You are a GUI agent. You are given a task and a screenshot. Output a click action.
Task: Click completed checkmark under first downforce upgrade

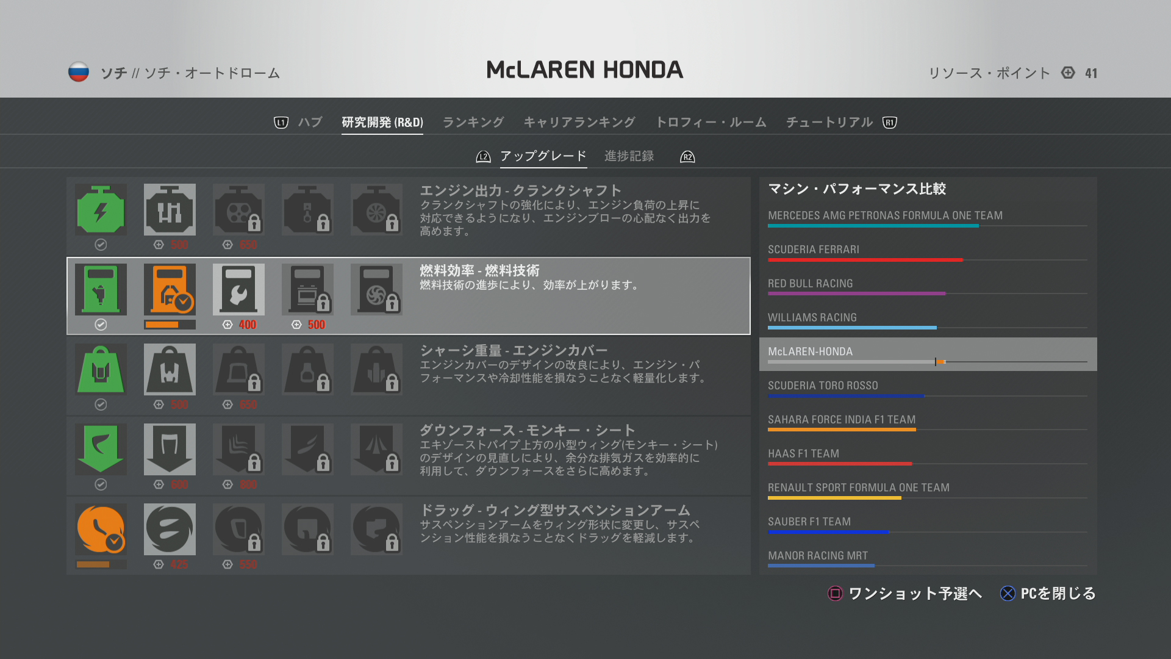(101, 484)
